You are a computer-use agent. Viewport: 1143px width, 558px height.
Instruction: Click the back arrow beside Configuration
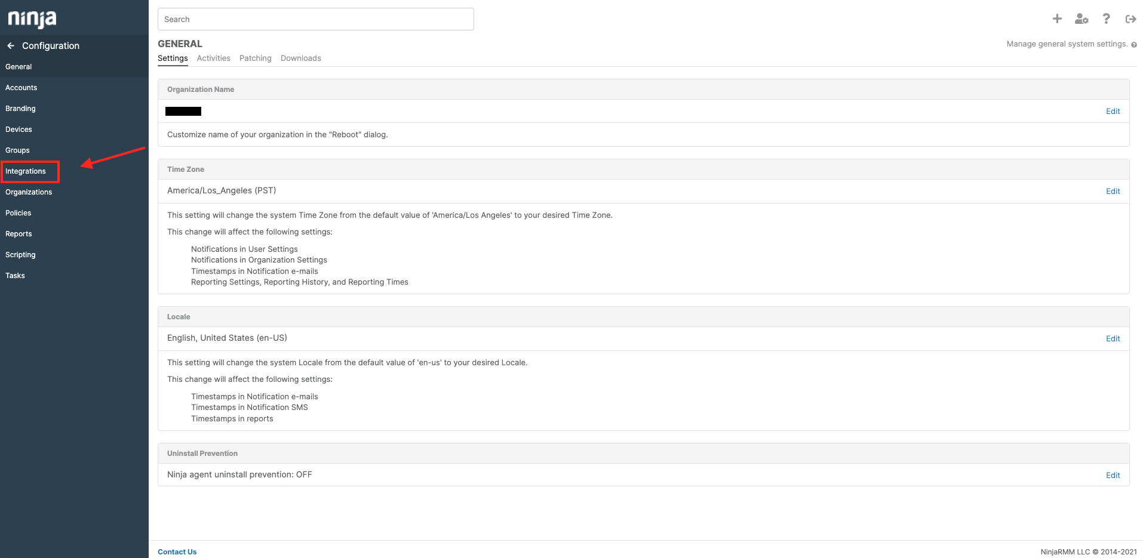coord(11,46)
